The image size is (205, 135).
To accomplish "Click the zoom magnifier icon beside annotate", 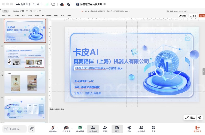I will point(200,118).
